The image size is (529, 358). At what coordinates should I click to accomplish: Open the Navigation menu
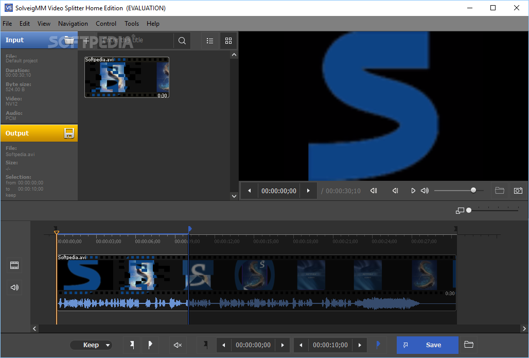point(73,24)
